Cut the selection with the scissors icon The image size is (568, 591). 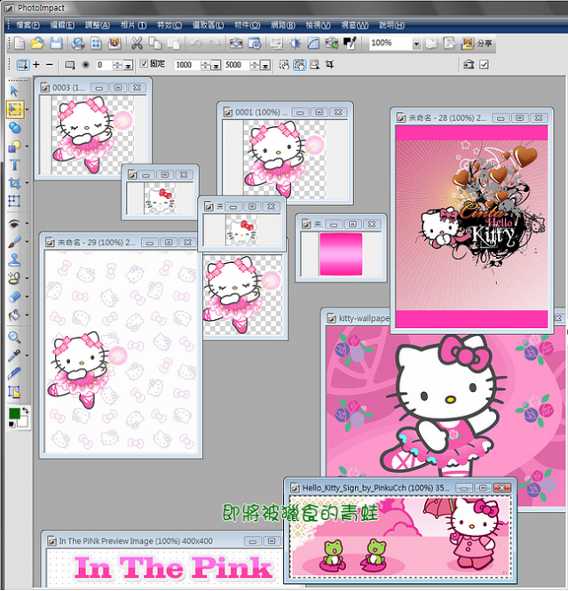[137, 44]
